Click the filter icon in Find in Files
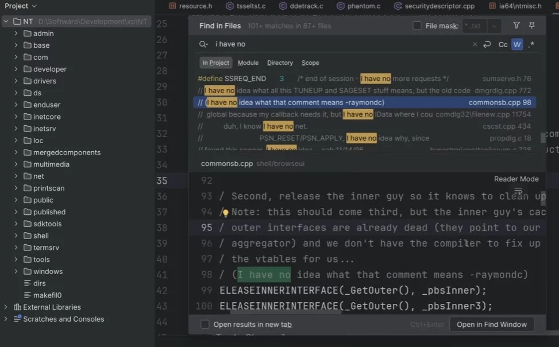 pos(516,26)
